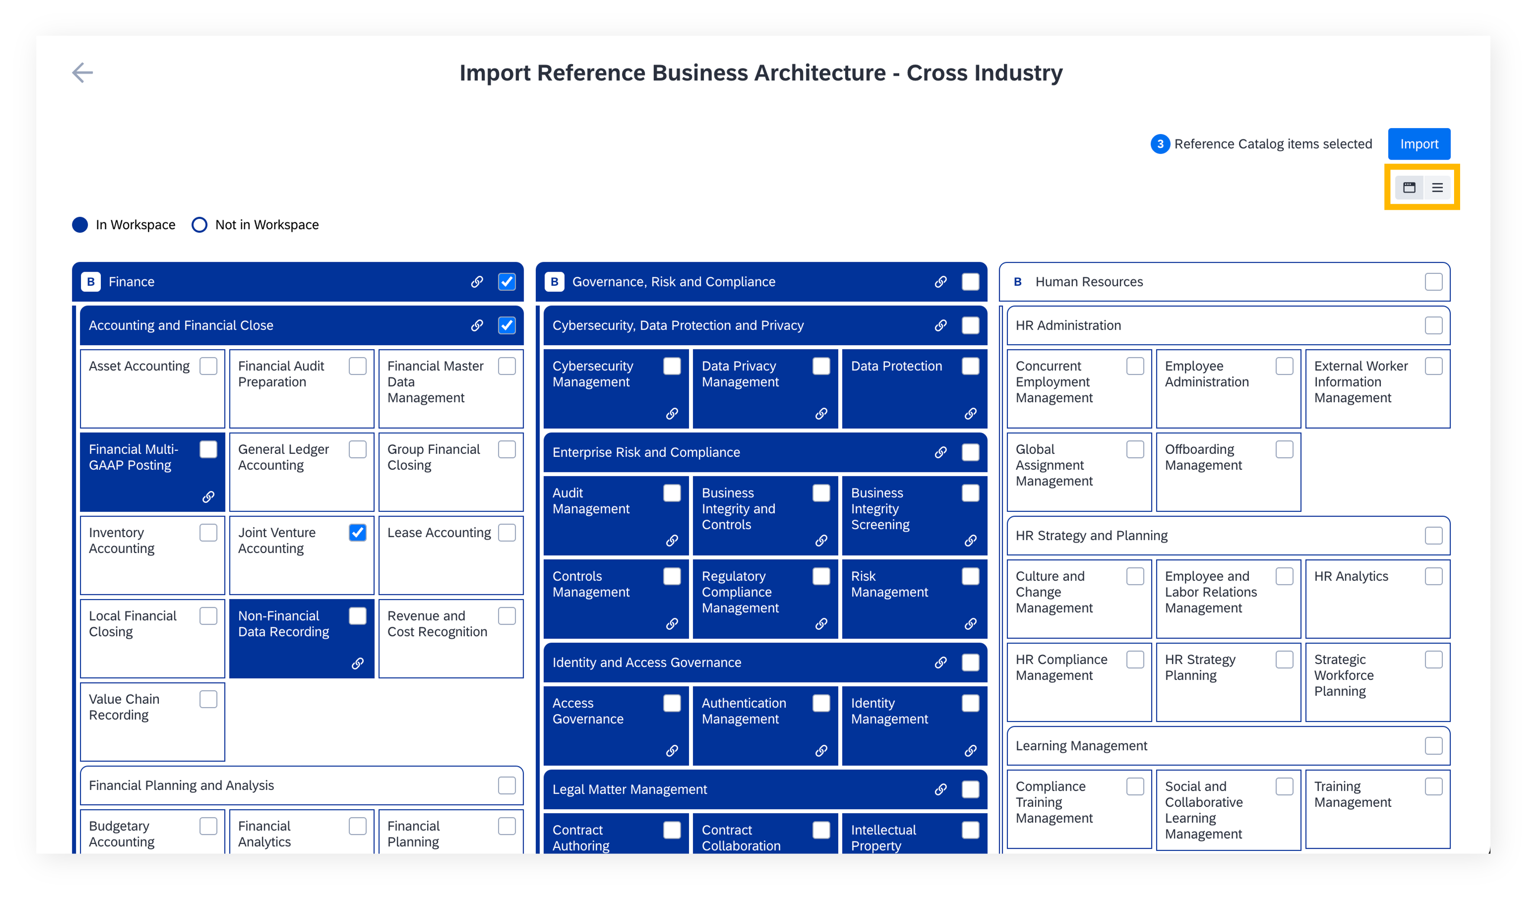Open Data Privacy Management link icon
This screenshot has width=1535, height=898.
(x=821, y=414)
